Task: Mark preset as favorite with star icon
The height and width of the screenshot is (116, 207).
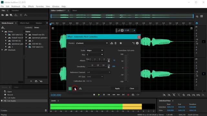Action: pos(121,43)
